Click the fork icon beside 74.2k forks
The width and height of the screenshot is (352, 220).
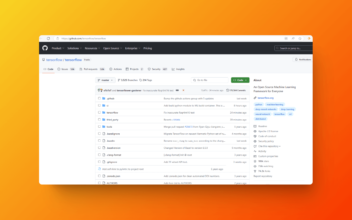255,171
